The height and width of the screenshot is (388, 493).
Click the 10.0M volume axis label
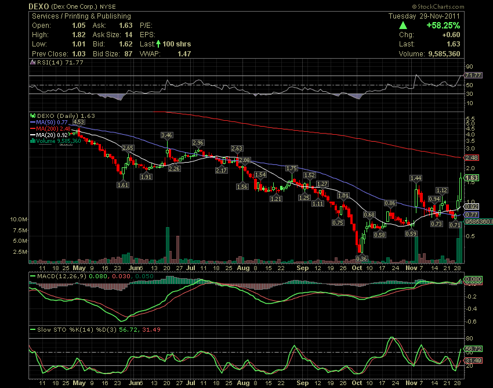(19, 219)
